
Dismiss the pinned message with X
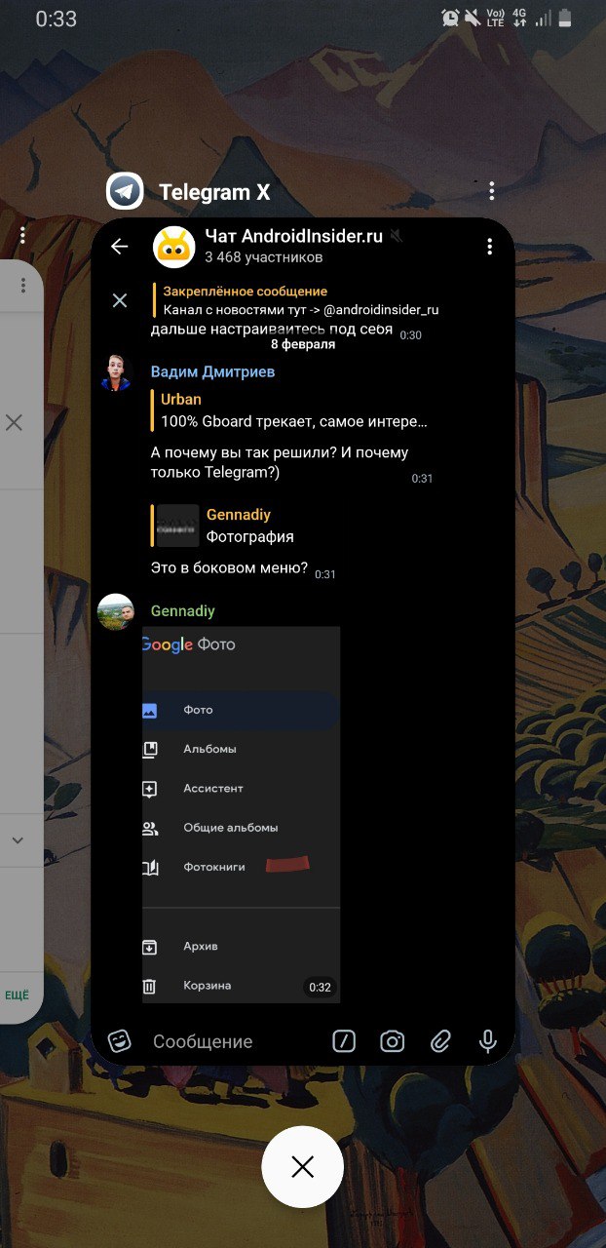point(119,300)
